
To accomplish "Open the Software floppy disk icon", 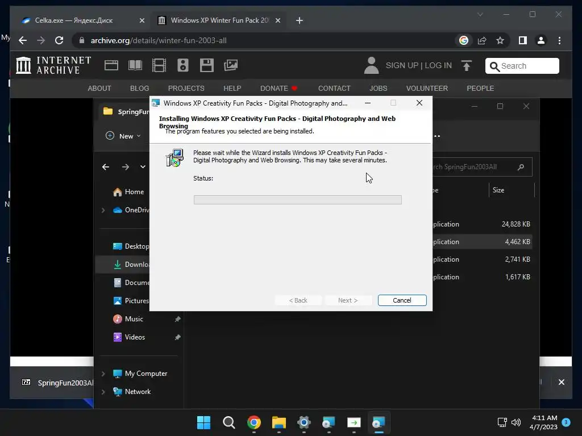I will [207, 65].
